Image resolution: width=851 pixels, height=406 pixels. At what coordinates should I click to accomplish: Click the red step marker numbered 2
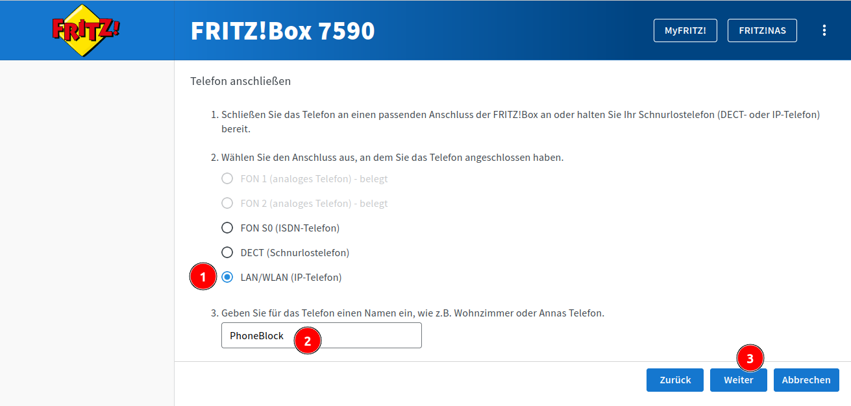coord(308,340)
